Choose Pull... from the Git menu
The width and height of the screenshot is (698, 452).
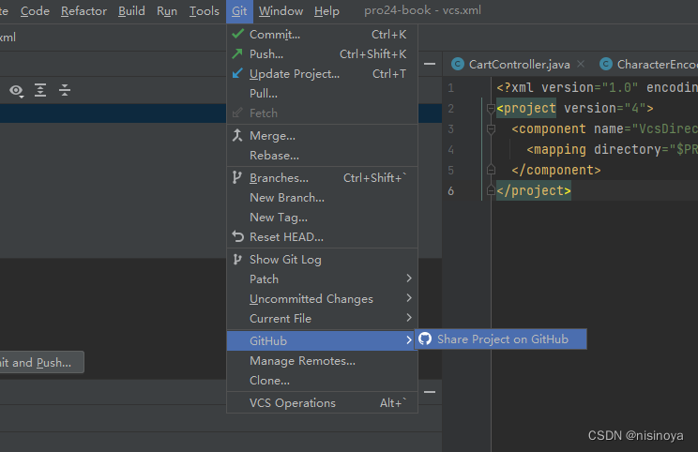(323, 94)
